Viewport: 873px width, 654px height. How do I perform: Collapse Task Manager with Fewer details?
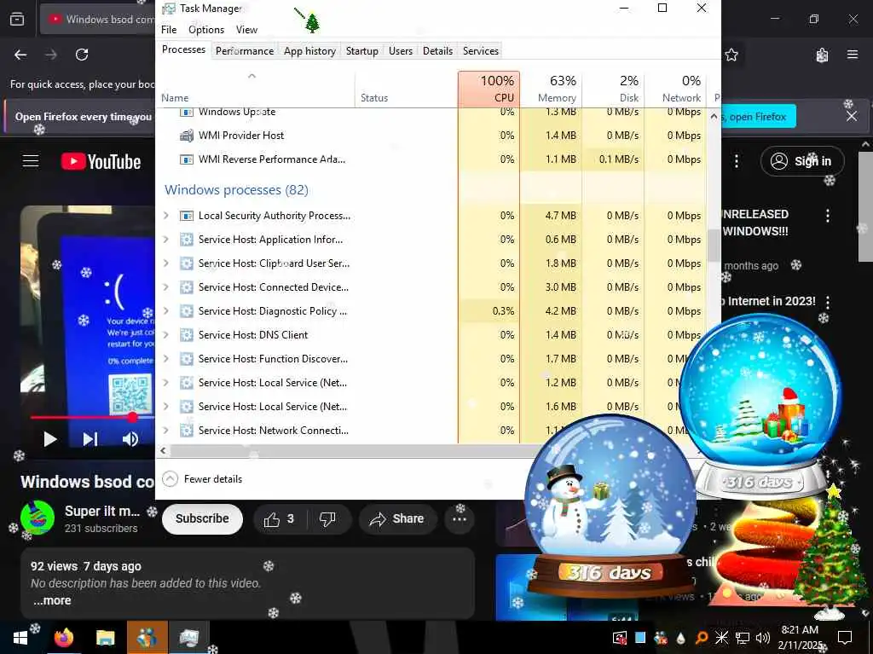pyautogui.click(x=203, y=479)
